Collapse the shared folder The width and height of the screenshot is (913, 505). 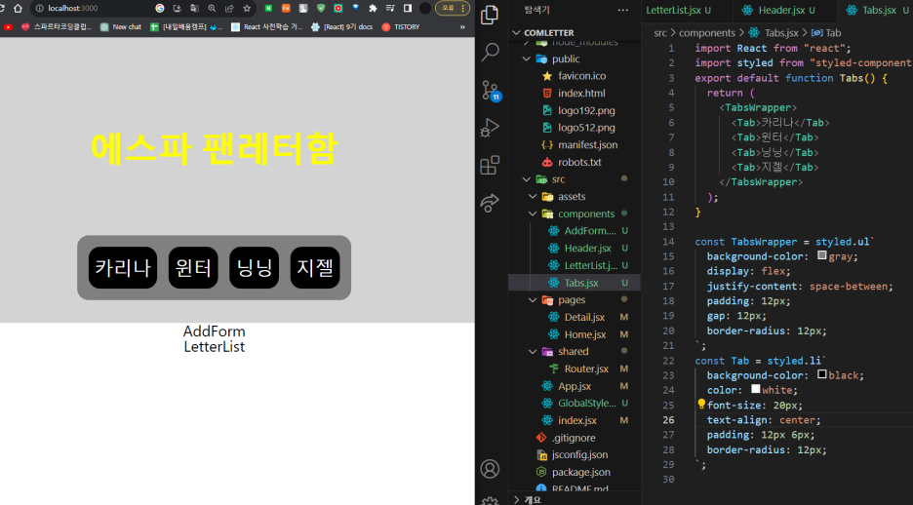point(533,351)
